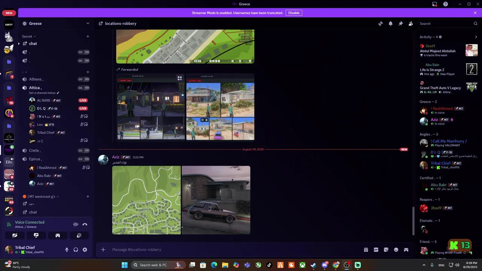
Task: Open Microsoft Edge from the taskbar
Action: tap(214, 265)
